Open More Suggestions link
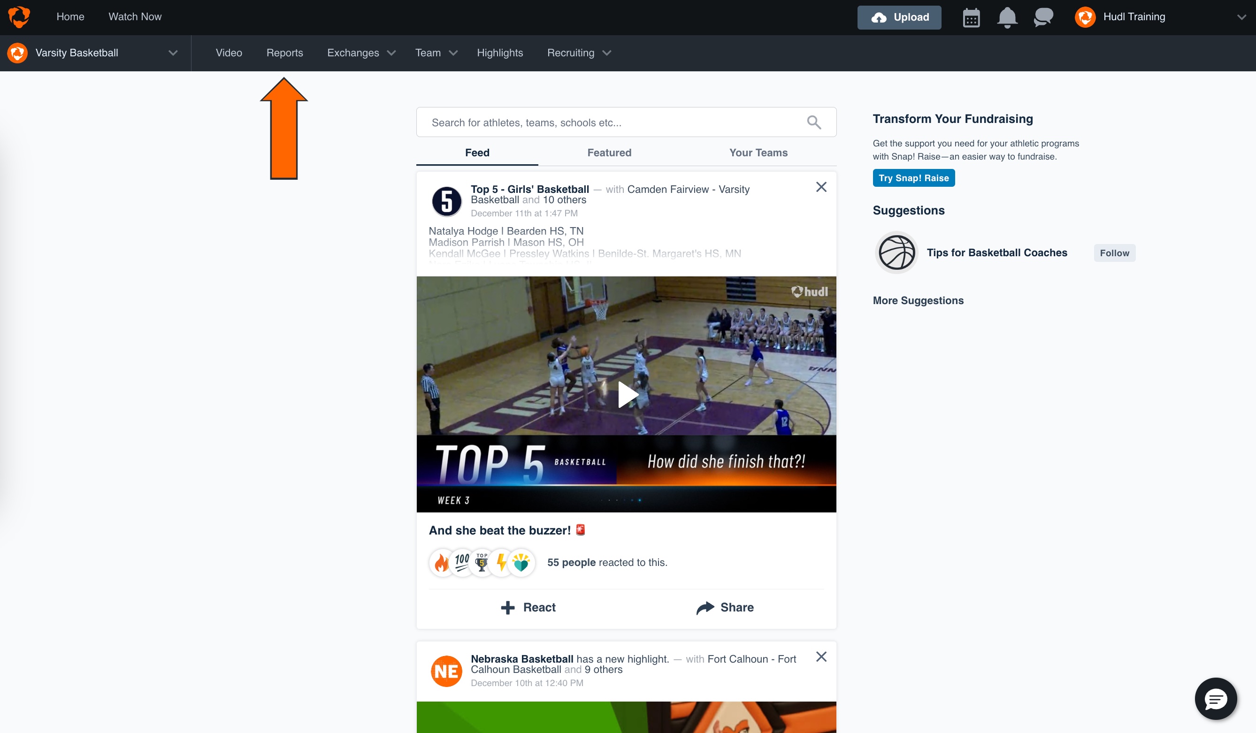Screen dimensions: 1256x733 coord(918,300)
